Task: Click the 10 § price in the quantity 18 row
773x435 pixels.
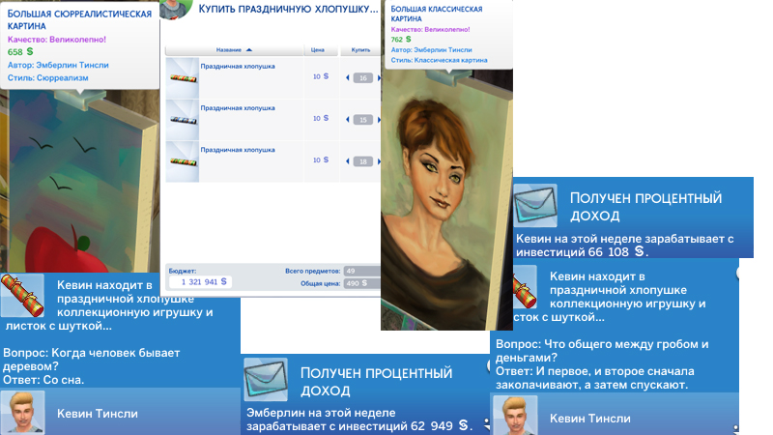Action: pyautogui.click(x=321, y=160)
